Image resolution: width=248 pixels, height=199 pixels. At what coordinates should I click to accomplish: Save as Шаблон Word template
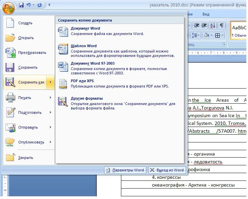pos(120,51)
